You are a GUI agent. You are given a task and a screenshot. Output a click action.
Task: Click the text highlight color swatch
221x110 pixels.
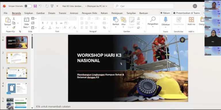pyautogui.click(x=43, y=27)
